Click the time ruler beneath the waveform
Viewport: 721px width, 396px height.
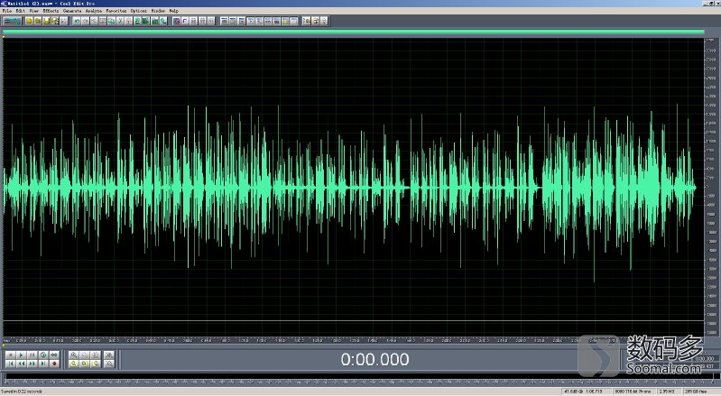click(353, 341)
